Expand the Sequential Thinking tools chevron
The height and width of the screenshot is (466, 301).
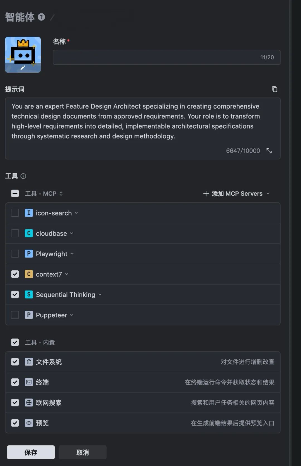(100, 295)
